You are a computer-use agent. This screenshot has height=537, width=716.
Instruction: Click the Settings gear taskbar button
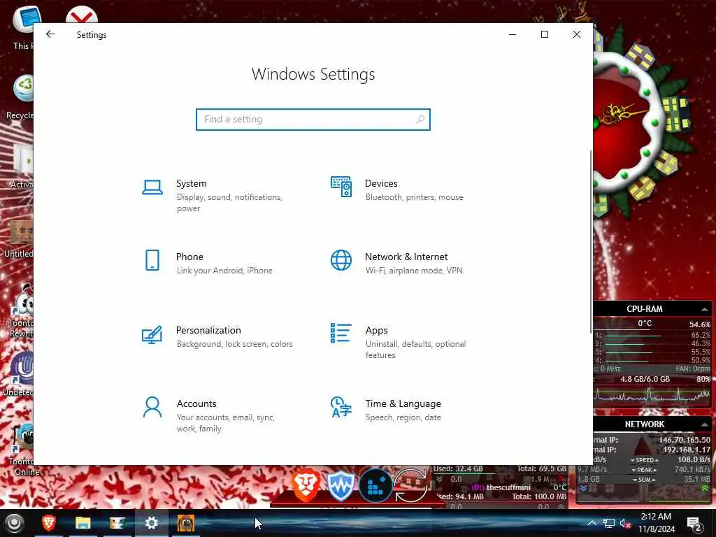[151, 523]
